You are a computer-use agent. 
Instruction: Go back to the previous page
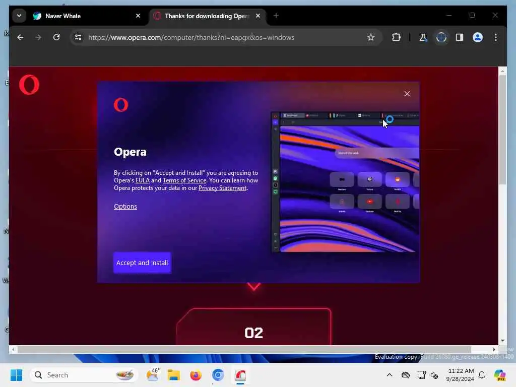[x=20, y=37]
